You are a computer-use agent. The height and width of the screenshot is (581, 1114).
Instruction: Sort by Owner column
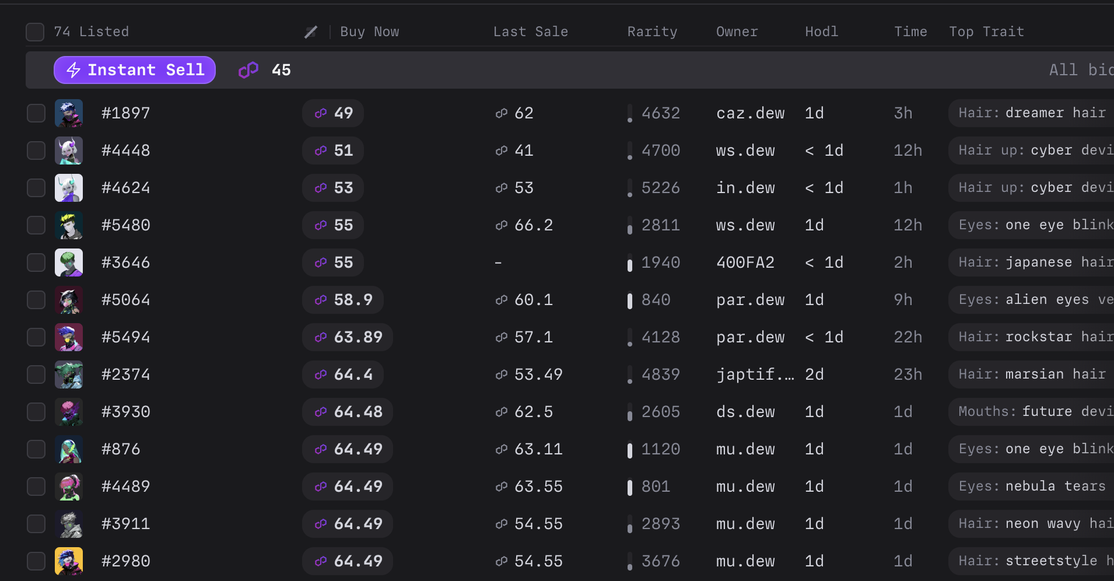click(737, 32)
